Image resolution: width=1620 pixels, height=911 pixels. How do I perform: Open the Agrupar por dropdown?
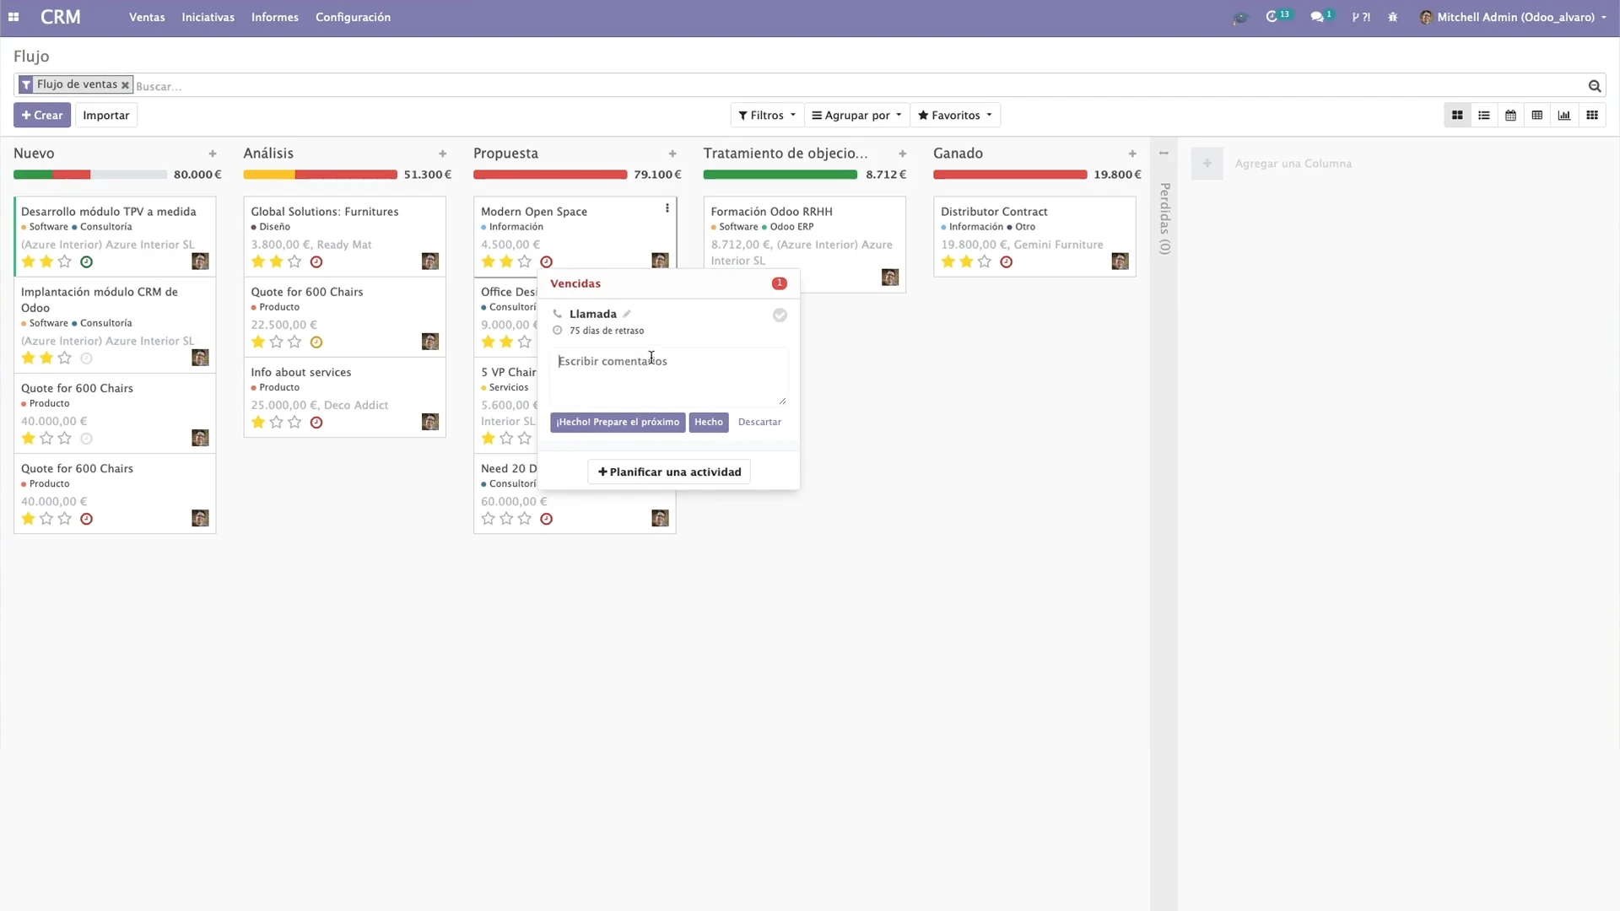point(856,115)
